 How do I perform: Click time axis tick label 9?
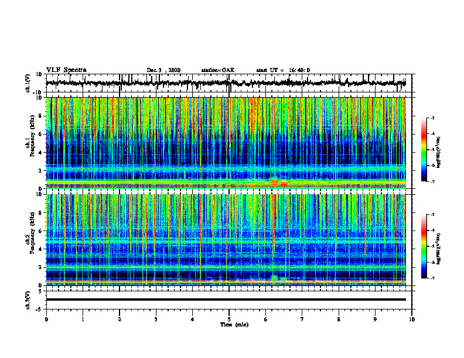(375, 319)
